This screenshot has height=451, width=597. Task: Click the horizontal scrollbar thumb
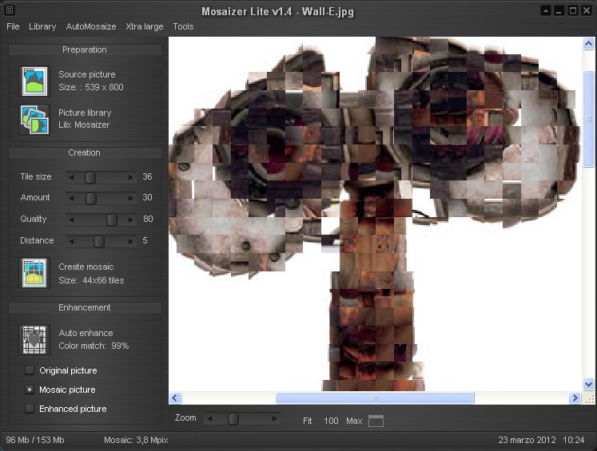[375, 398]
